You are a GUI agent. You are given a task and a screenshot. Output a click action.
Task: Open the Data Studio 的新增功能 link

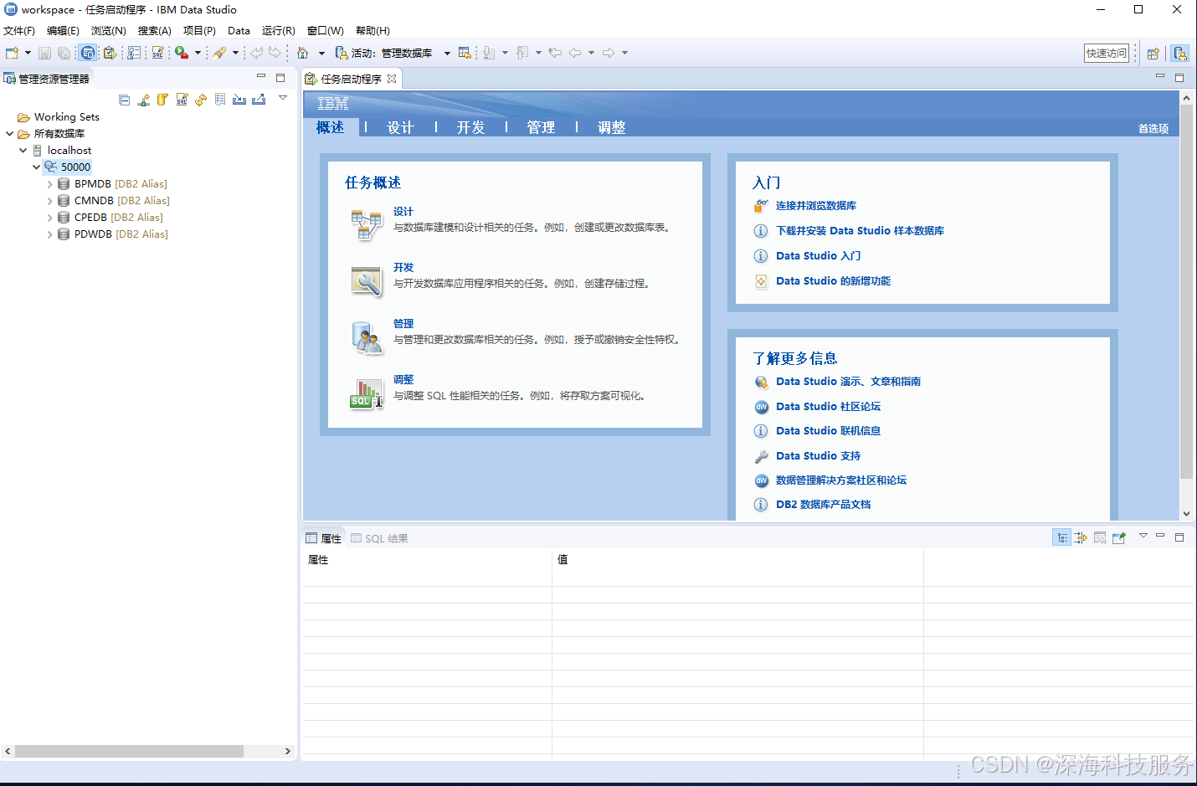833,281
